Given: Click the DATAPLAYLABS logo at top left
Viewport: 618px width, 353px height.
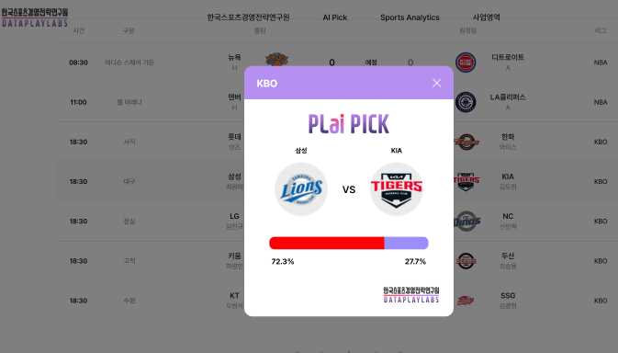Looking at the screenshot, I should click(35, 17).
